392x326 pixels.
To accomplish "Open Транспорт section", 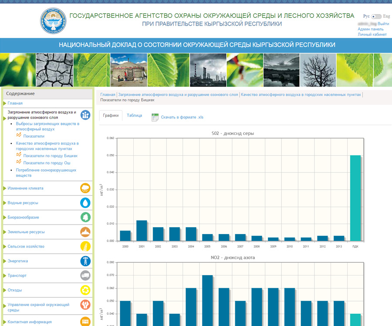I will (17, 276).
